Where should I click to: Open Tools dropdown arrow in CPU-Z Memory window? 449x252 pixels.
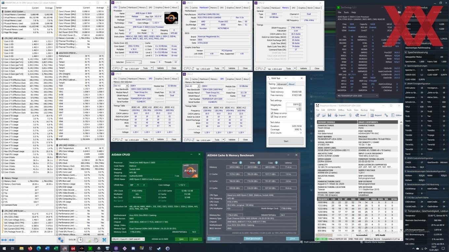point(294,68)
